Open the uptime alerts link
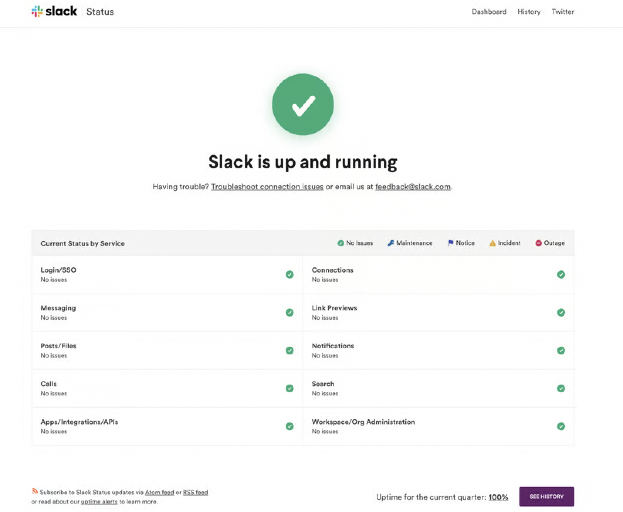Screen dimensions: 623x512 click(99, 502)
